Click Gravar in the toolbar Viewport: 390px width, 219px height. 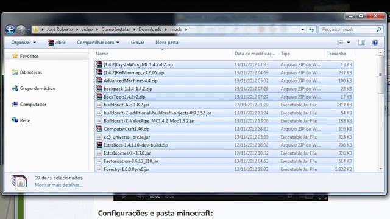[x=138, y=43]
